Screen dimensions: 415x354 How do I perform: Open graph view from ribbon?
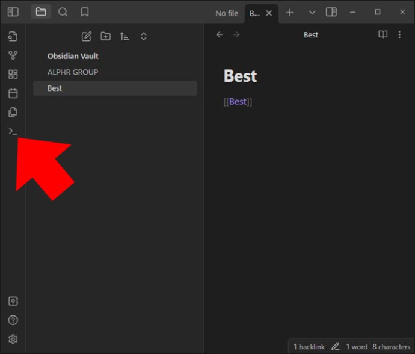click(x=13, y=55)
